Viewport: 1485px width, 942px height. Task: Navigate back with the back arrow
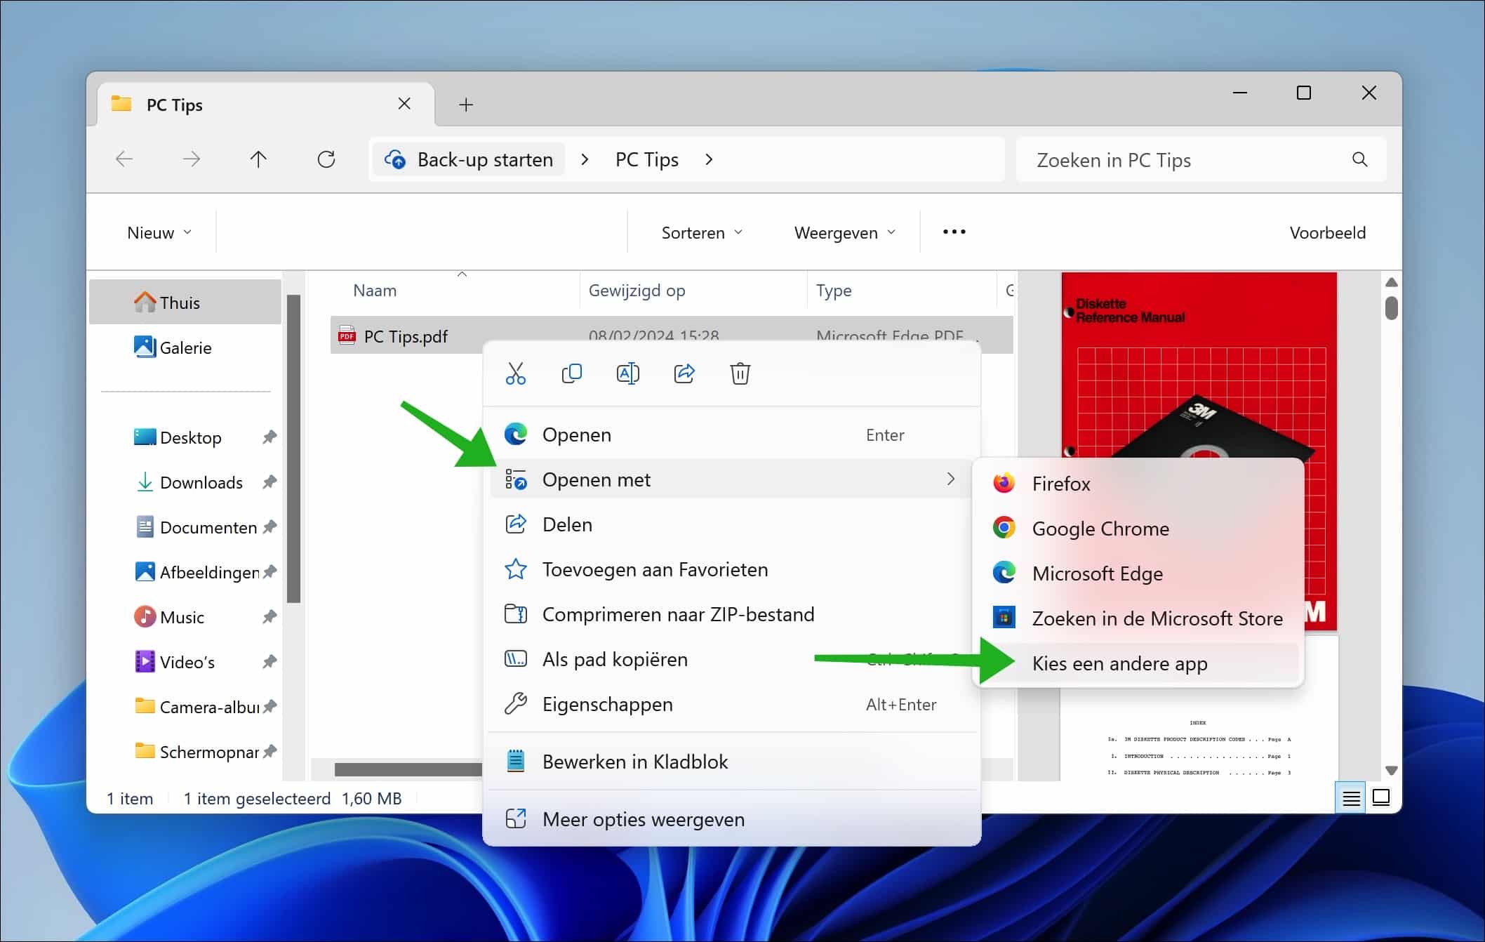tap(124, 159)
